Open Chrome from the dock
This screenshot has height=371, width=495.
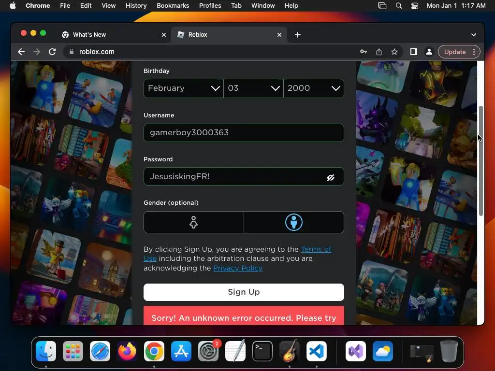pyautogui.click(x=154, y=351)
